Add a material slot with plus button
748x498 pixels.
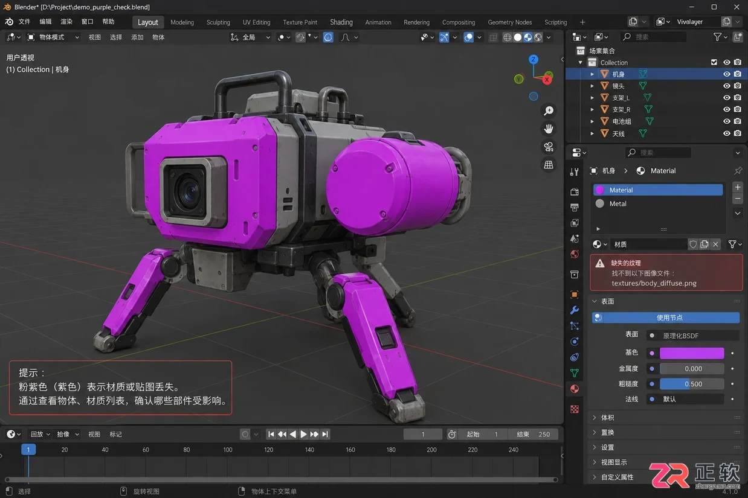point(738,187)
